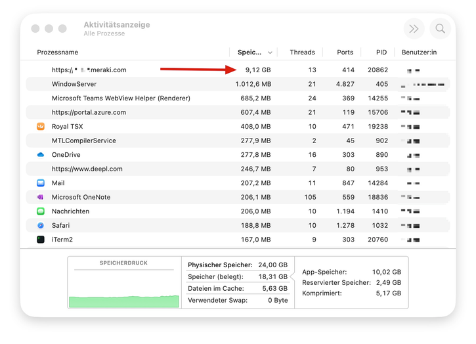Sort by the Threads column header
The height and width of the screenshot is (344, 476).
click(x=303, y=53)
